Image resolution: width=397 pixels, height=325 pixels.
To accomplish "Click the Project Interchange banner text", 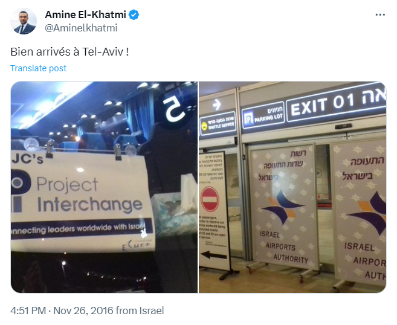I will click(x=89, y=195).
